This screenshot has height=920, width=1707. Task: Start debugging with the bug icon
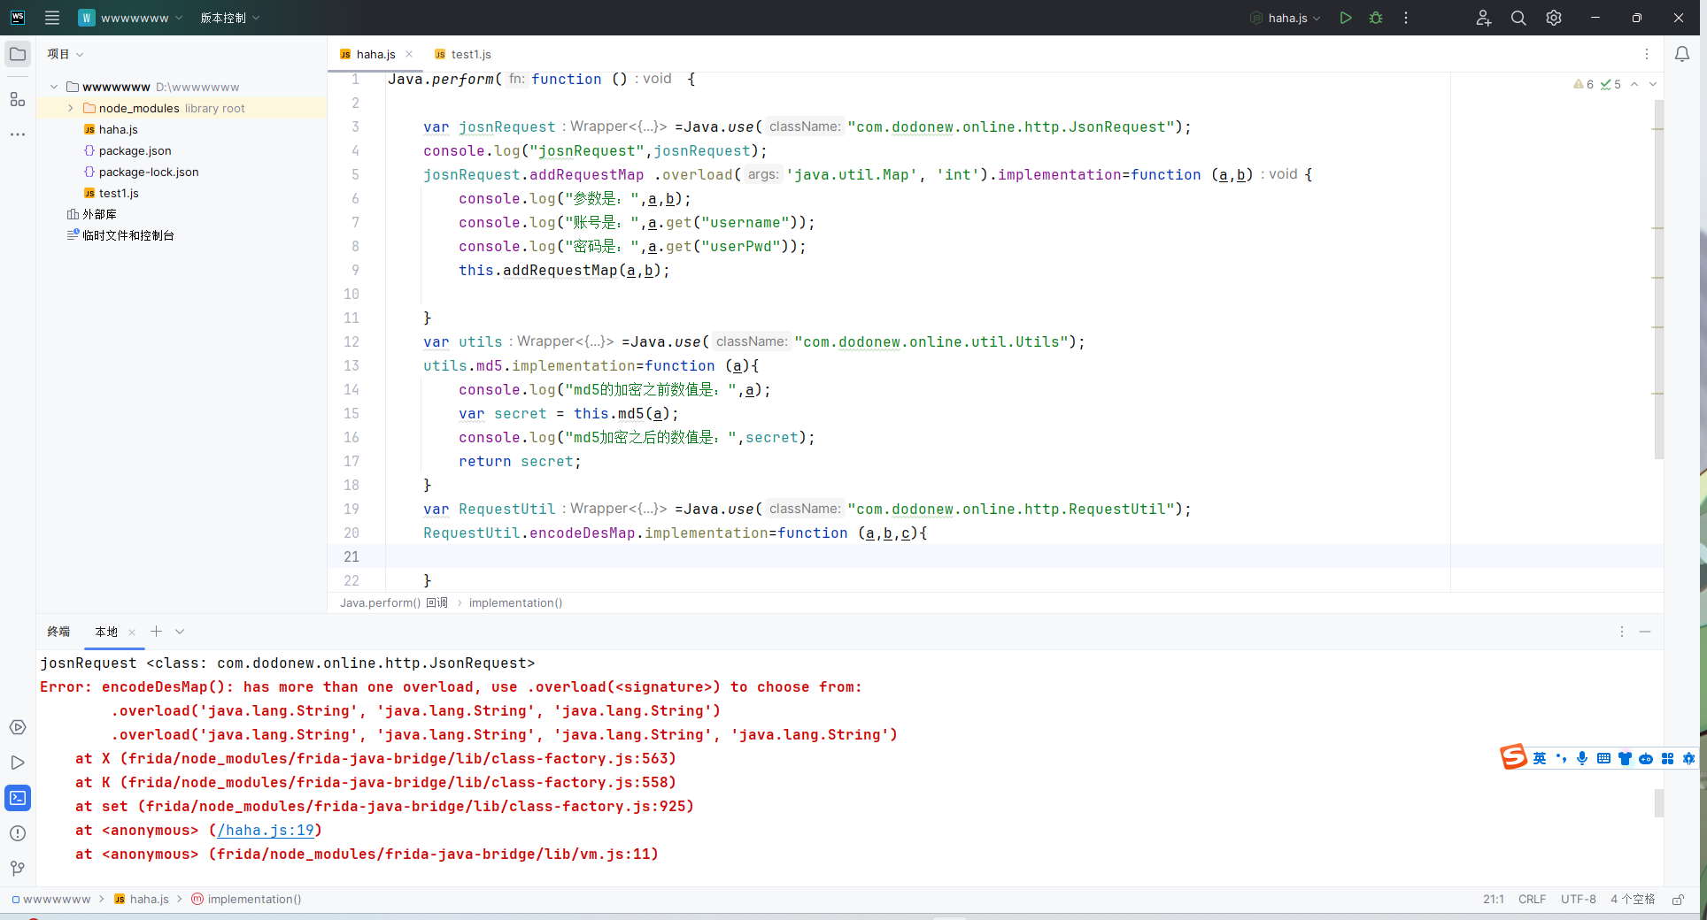click(1376, 18)
